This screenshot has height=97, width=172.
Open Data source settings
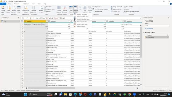point(26,9)
